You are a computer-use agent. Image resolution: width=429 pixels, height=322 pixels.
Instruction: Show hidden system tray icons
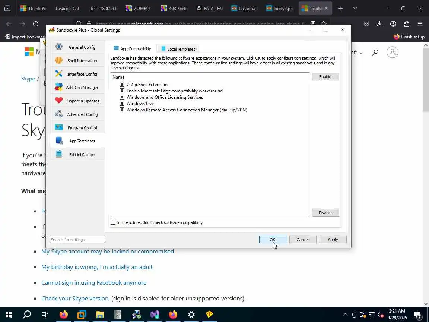pos(345,315)
